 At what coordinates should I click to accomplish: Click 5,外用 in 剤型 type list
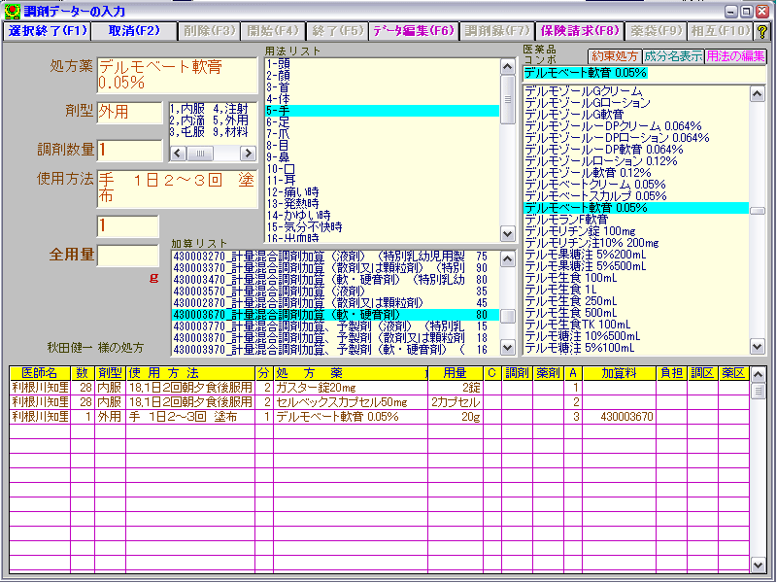[x=230, y=120]
